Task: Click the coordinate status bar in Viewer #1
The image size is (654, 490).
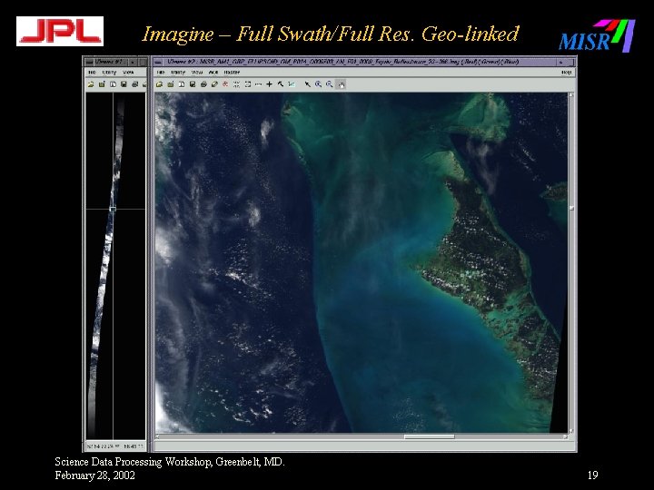Action: tap(116, 446)
